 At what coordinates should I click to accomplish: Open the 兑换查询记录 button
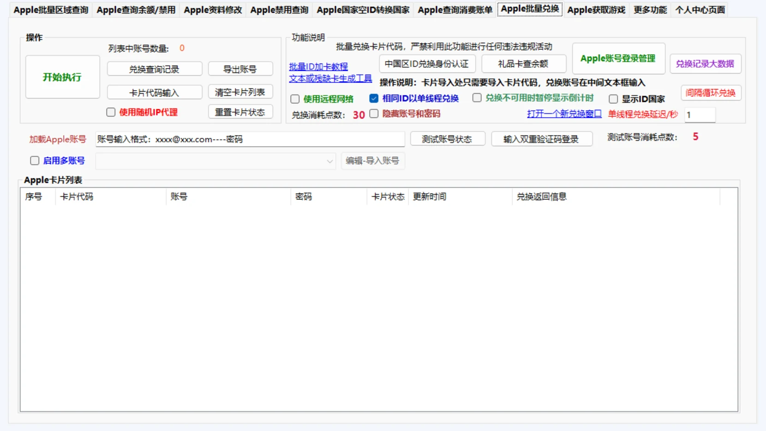coord(155,69)
